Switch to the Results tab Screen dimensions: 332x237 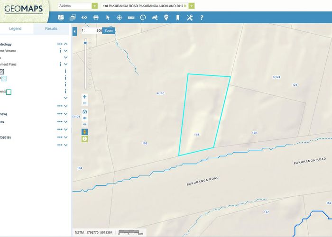(51, 29)
